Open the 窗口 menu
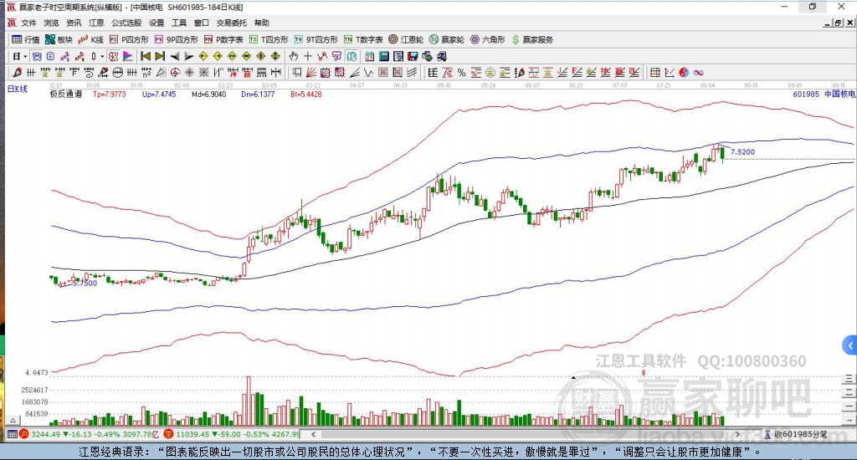Screen dimensions: 857x460 (202, 23)
